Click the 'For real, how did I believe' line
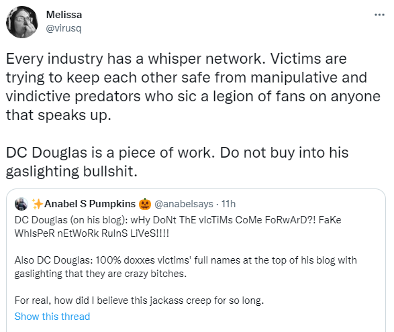This screenshot has height=332, width=394. pos(139,300)
